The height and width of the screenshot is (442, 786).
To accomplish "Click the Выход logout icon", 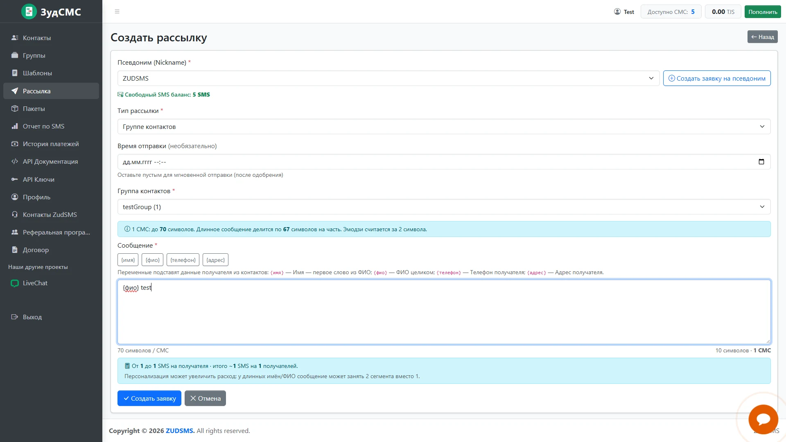I will pyautogui.click(x=15, y=317).
